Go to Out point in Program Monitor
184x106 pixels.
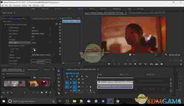[x=145, y=64]
